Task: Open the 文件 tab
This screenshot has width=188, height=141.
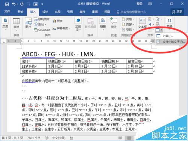Action: (7, 12)
